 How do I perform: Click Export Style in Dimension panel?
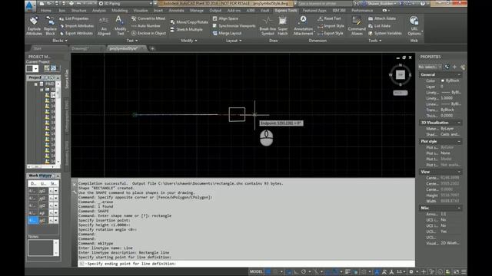point(331,33)
